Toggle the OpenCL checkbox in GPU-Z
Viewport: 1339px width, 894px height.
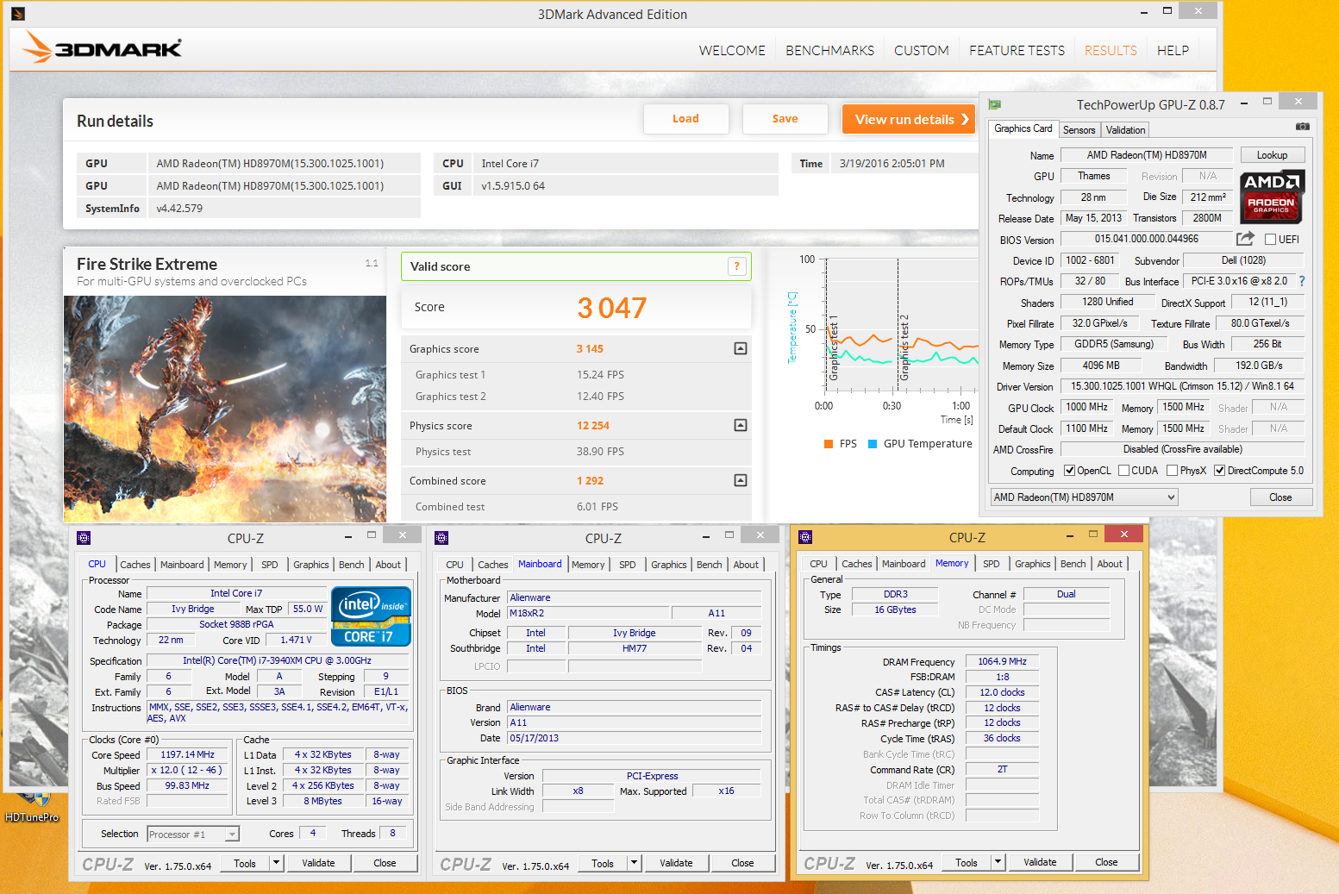click(x=1069, y=471)
